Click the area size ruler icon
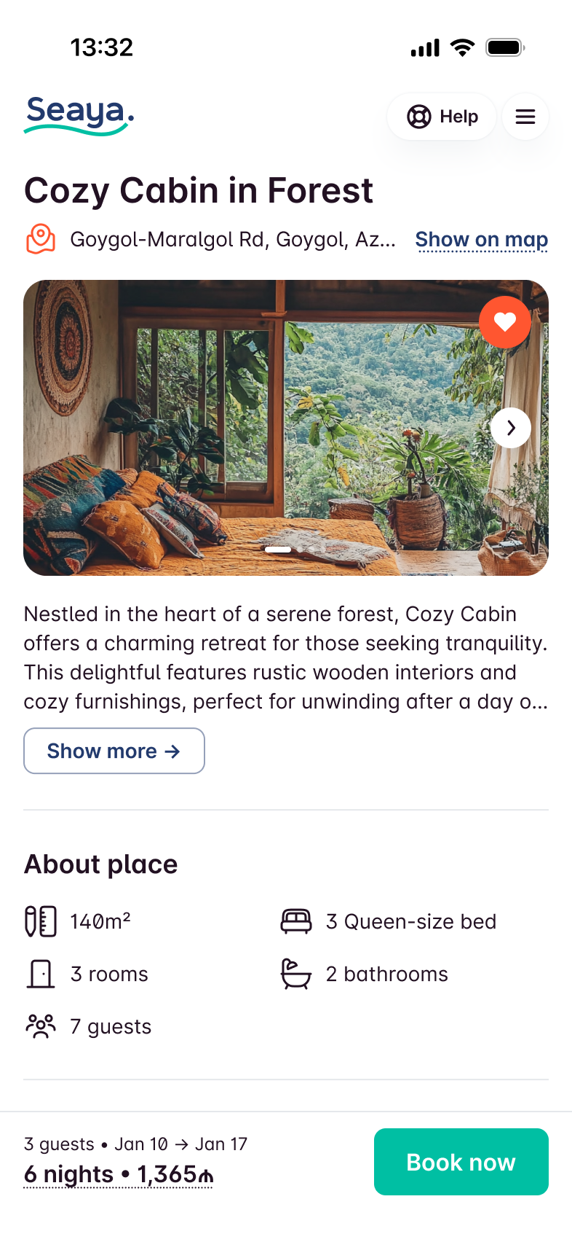 coord(41,921)
